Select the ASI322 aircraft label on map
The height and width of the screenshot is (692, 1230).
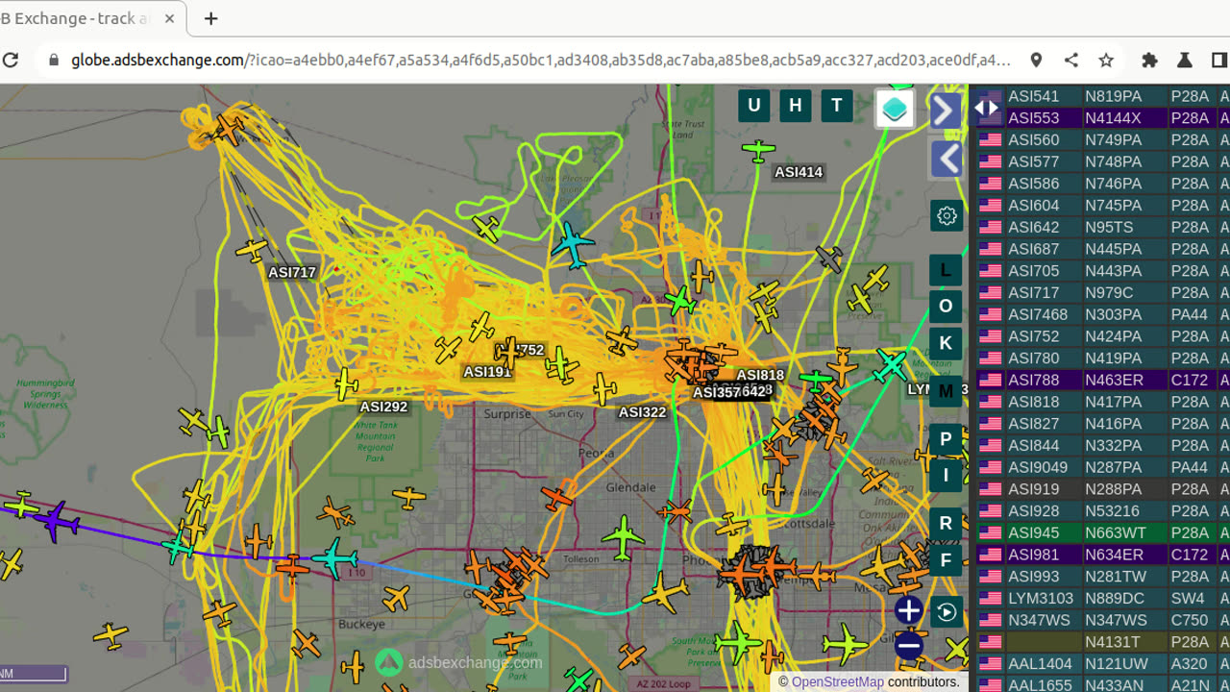coord(642,412)
